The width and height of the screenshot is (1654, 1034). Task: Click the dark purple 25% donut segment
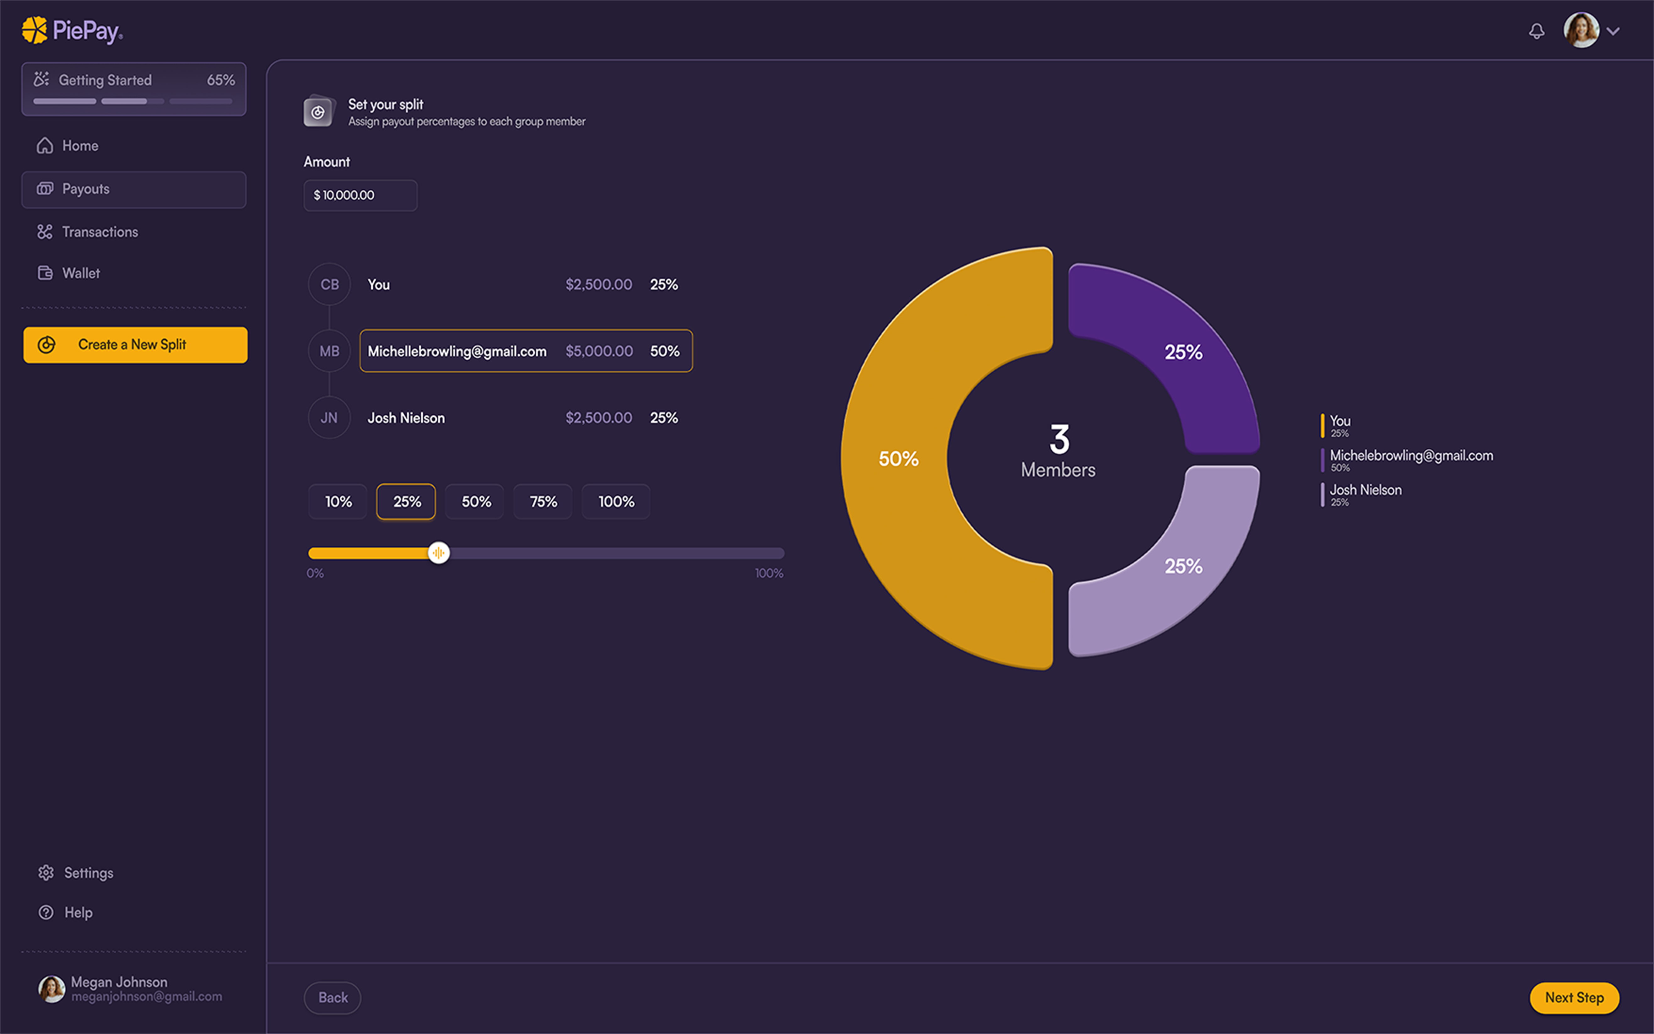click(1183, 352)
